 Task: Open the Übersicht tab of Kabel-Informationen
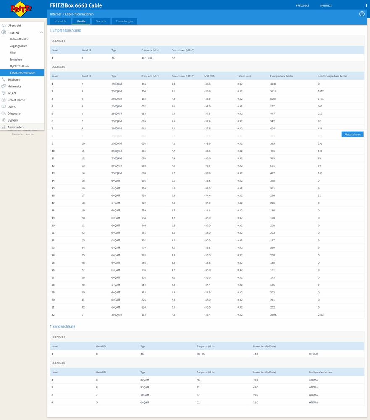coord(61,21)
